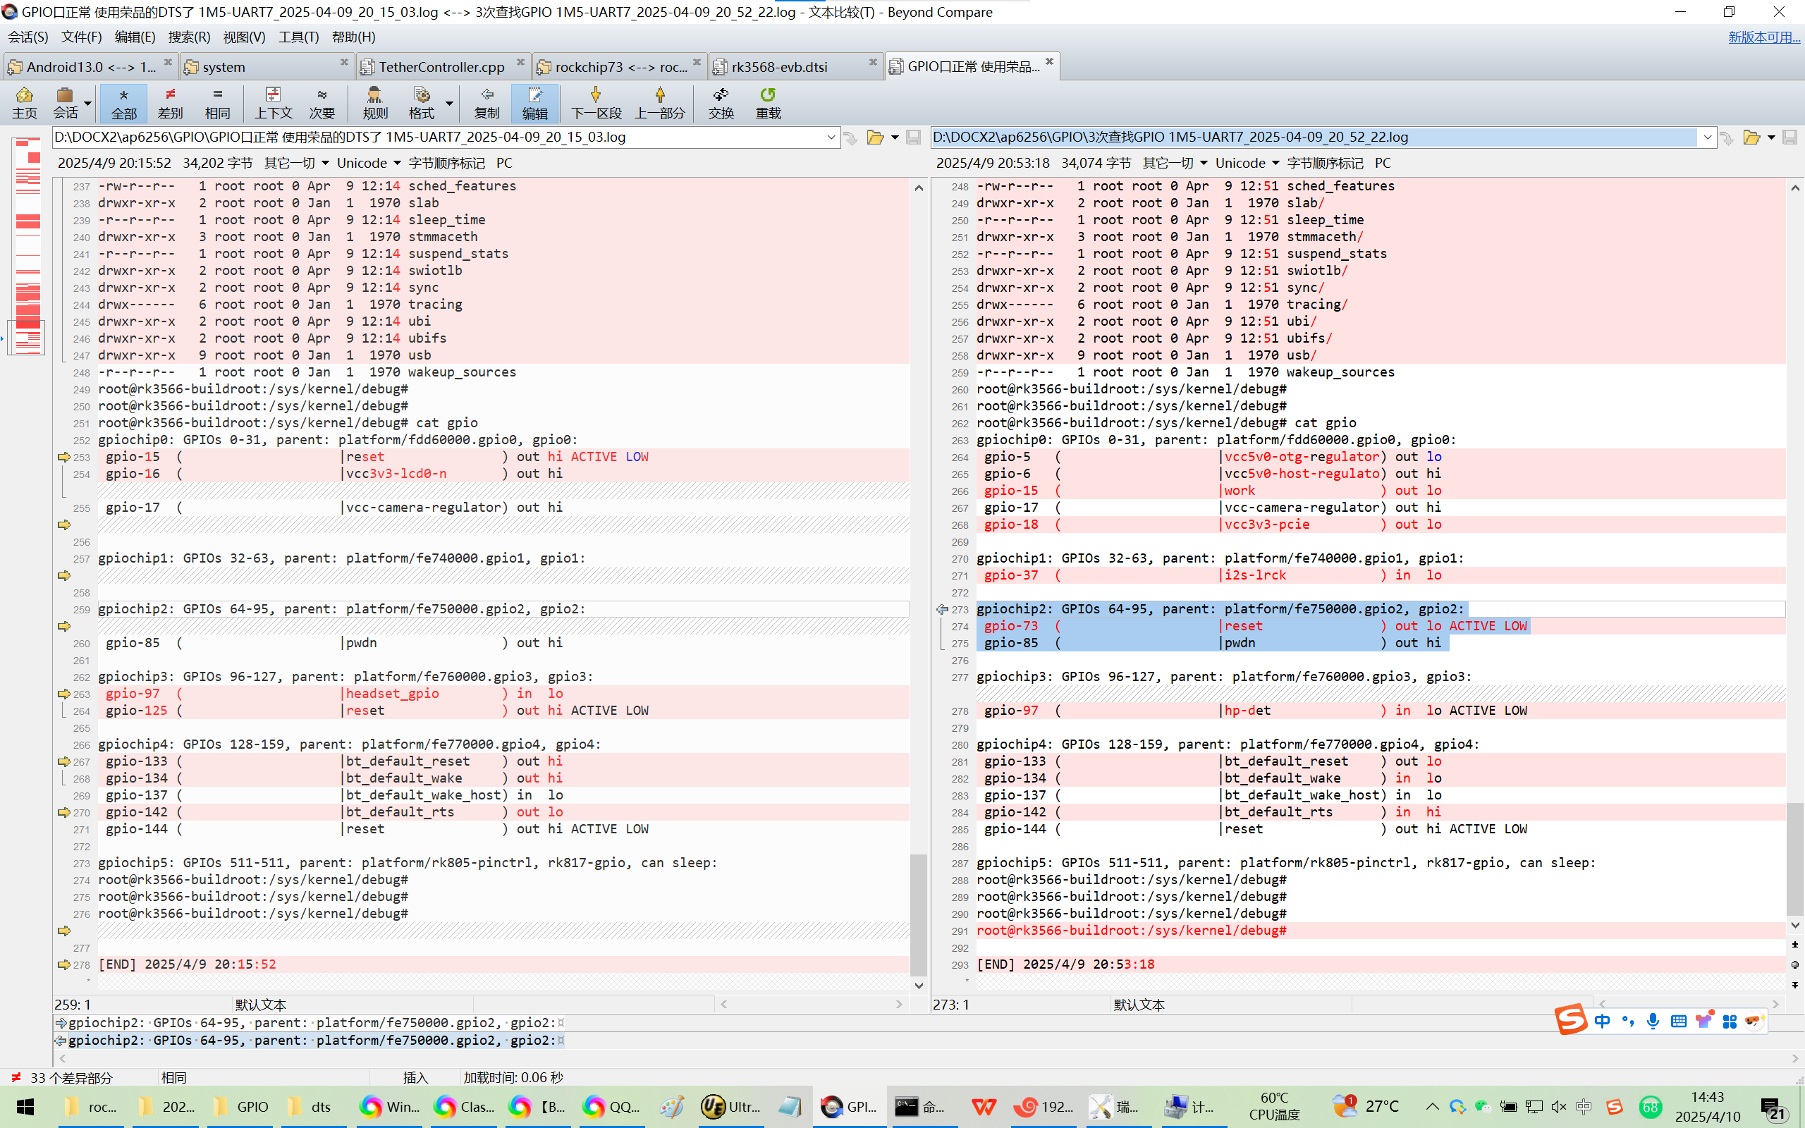Toggle Show Differences (差别) filter

coord(170,102)
